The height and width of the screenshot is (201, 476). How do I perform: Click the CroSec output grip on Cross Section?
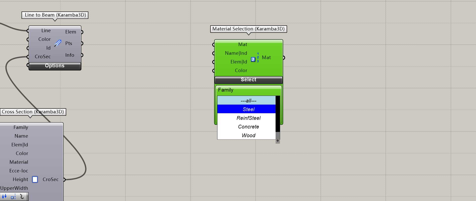[x=64, y=179]
